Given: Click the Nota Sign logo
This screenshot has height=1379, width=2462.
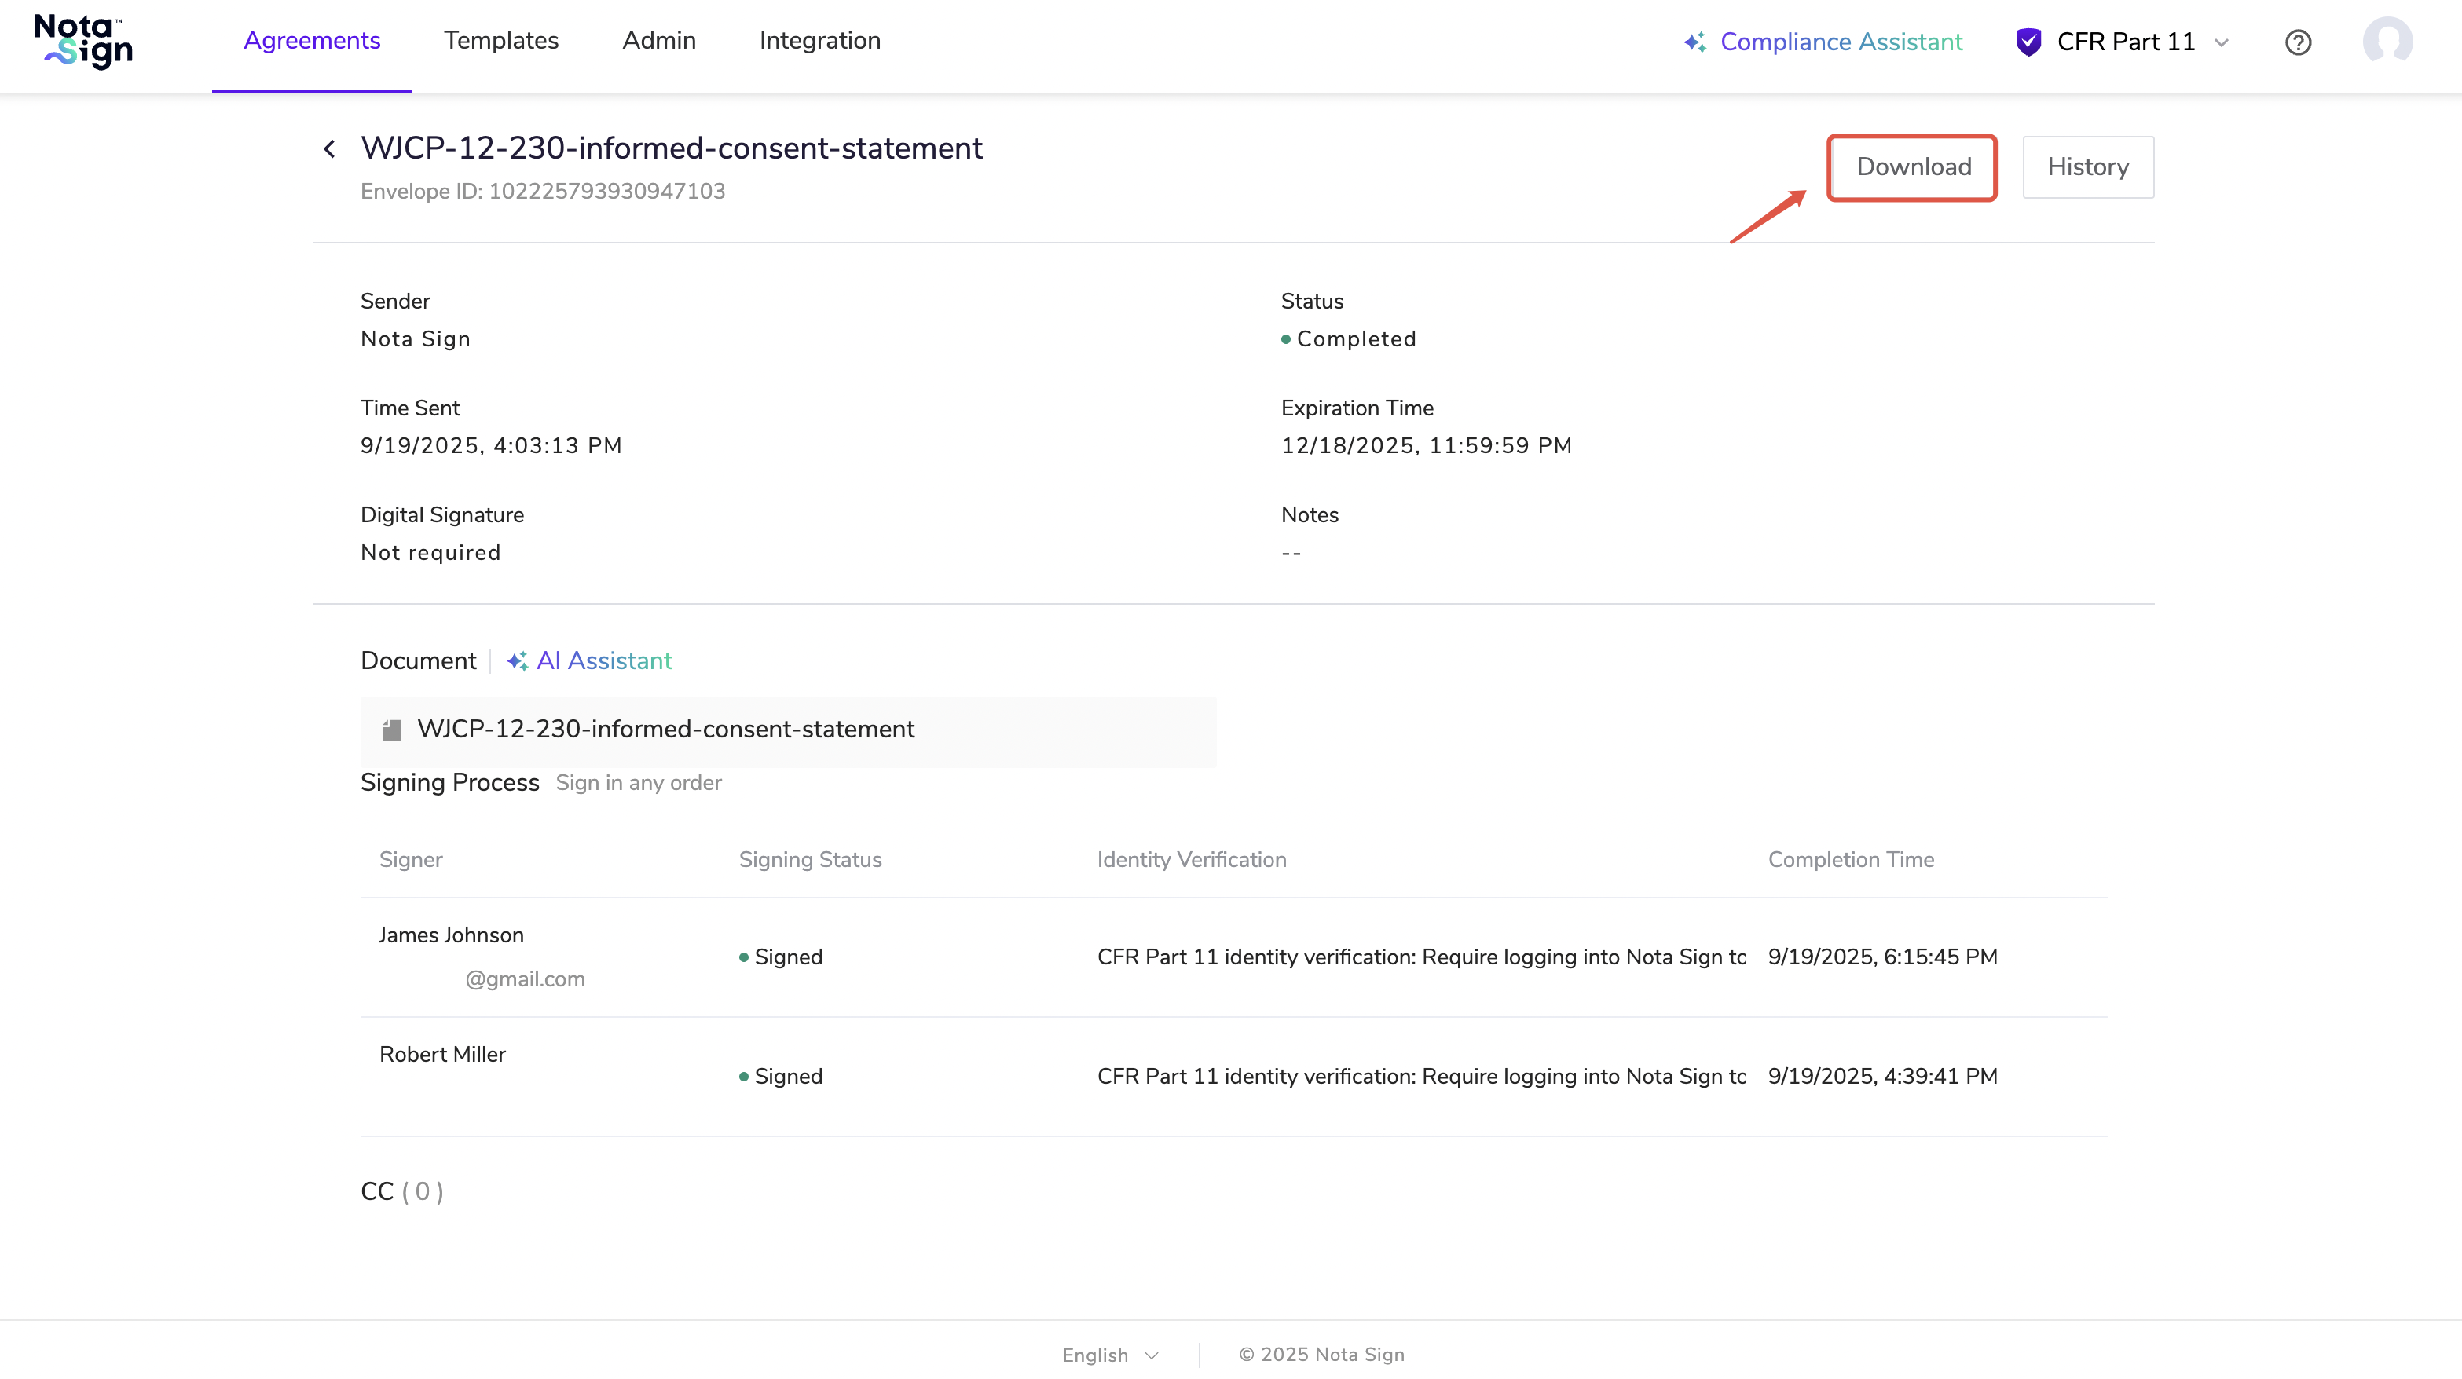Looking at the screenshot, I should point(83,41).
